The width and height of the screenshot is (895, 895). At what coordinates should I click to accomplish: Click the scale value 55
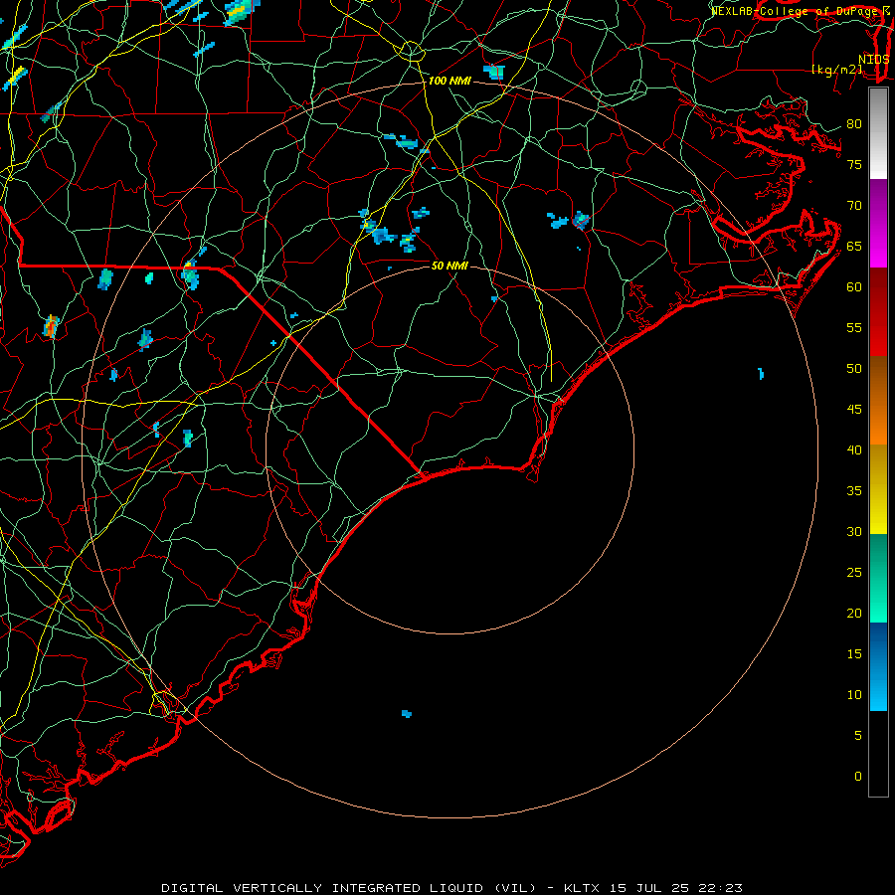coord(854,328)
